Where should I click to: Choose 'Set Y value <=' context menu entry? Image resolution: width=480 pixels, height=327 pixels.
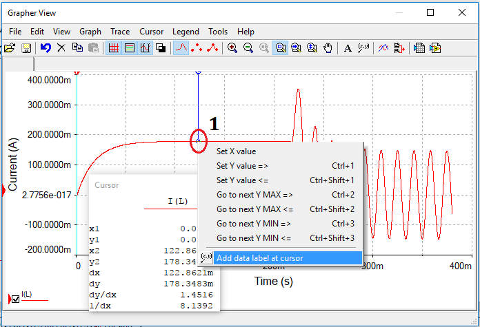pyautogui.click(x=281, y=180)
